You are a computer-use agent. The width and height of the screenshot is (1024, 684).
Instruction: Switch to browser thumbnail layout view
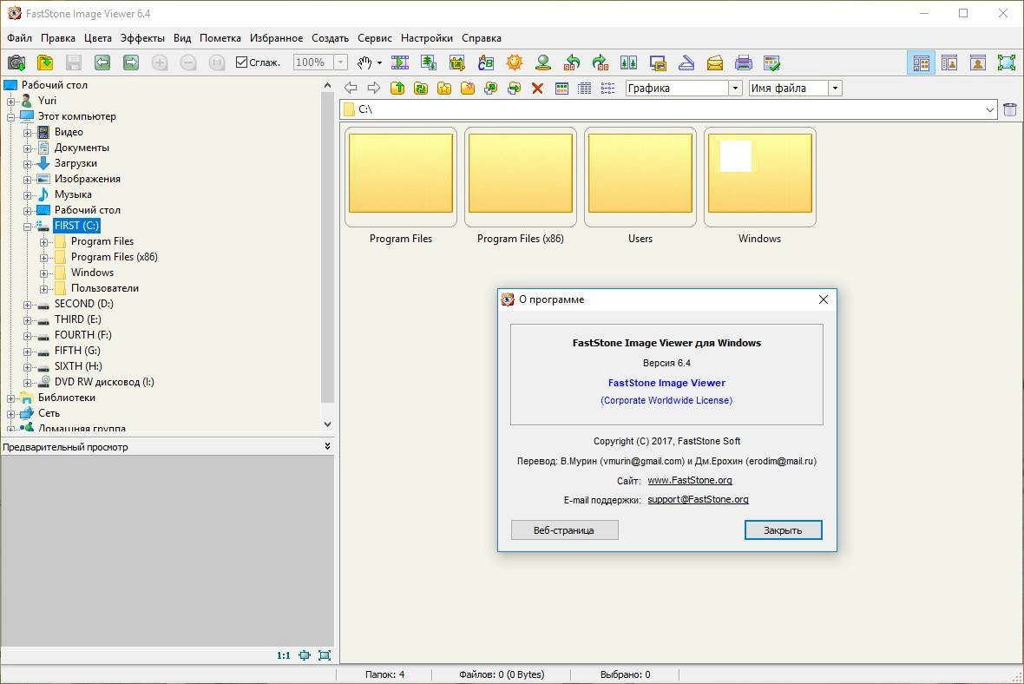[x=921, y=62]
